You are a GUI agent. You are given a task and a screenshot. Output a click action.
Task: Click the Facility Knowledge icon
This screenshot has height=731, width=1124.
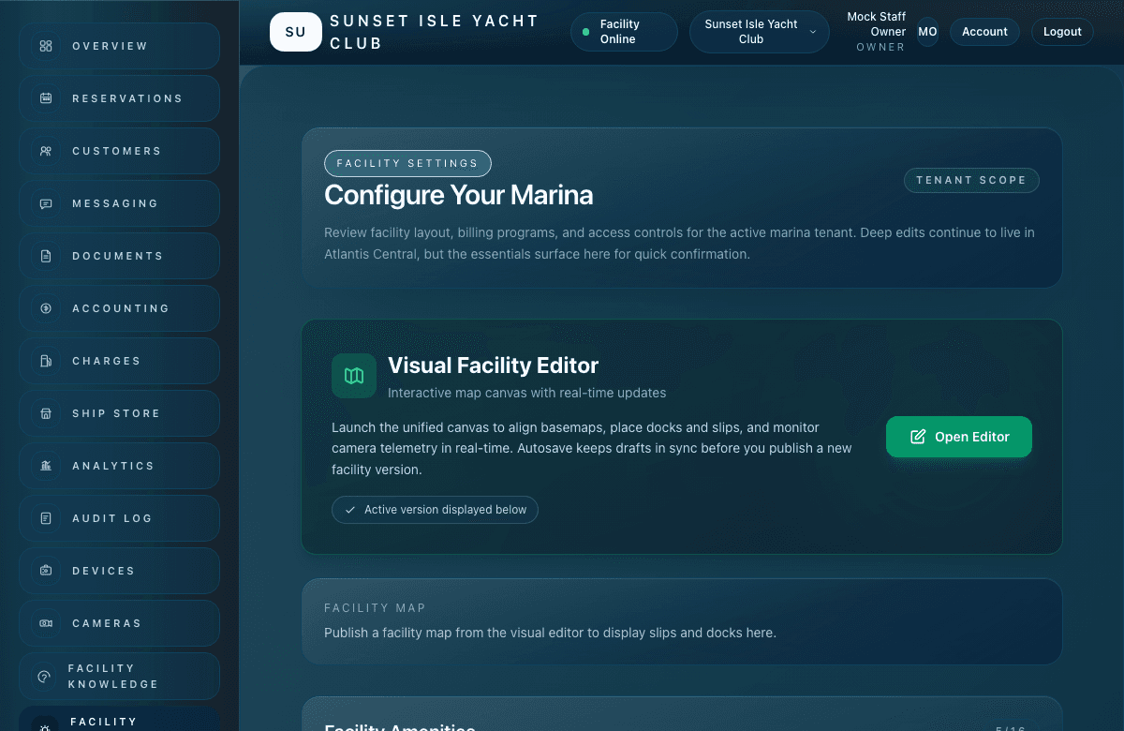click(44, 677)
